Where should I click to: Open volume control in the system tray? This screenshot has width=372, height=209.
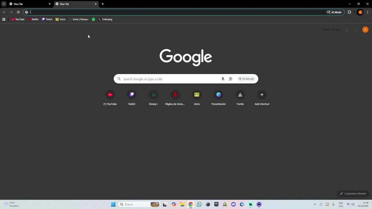tap(353, 204)
